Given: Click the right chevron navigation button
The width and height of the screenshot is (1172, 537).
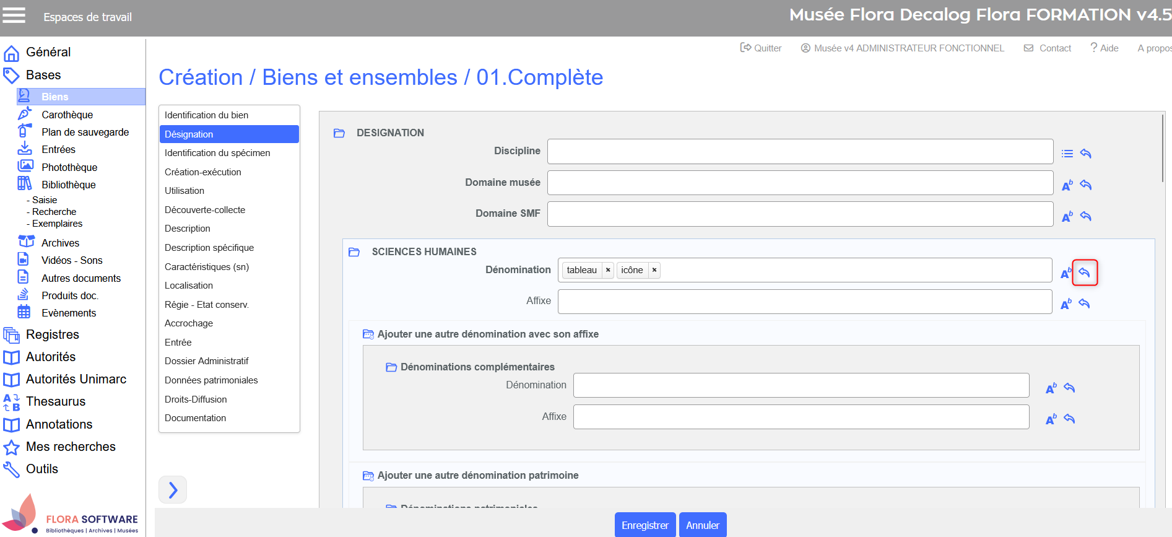Looking at the screenshot, I should coord(173,490).
